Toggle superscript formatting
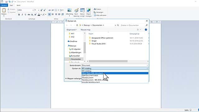199x112 pixels. [x=35, y=15]
